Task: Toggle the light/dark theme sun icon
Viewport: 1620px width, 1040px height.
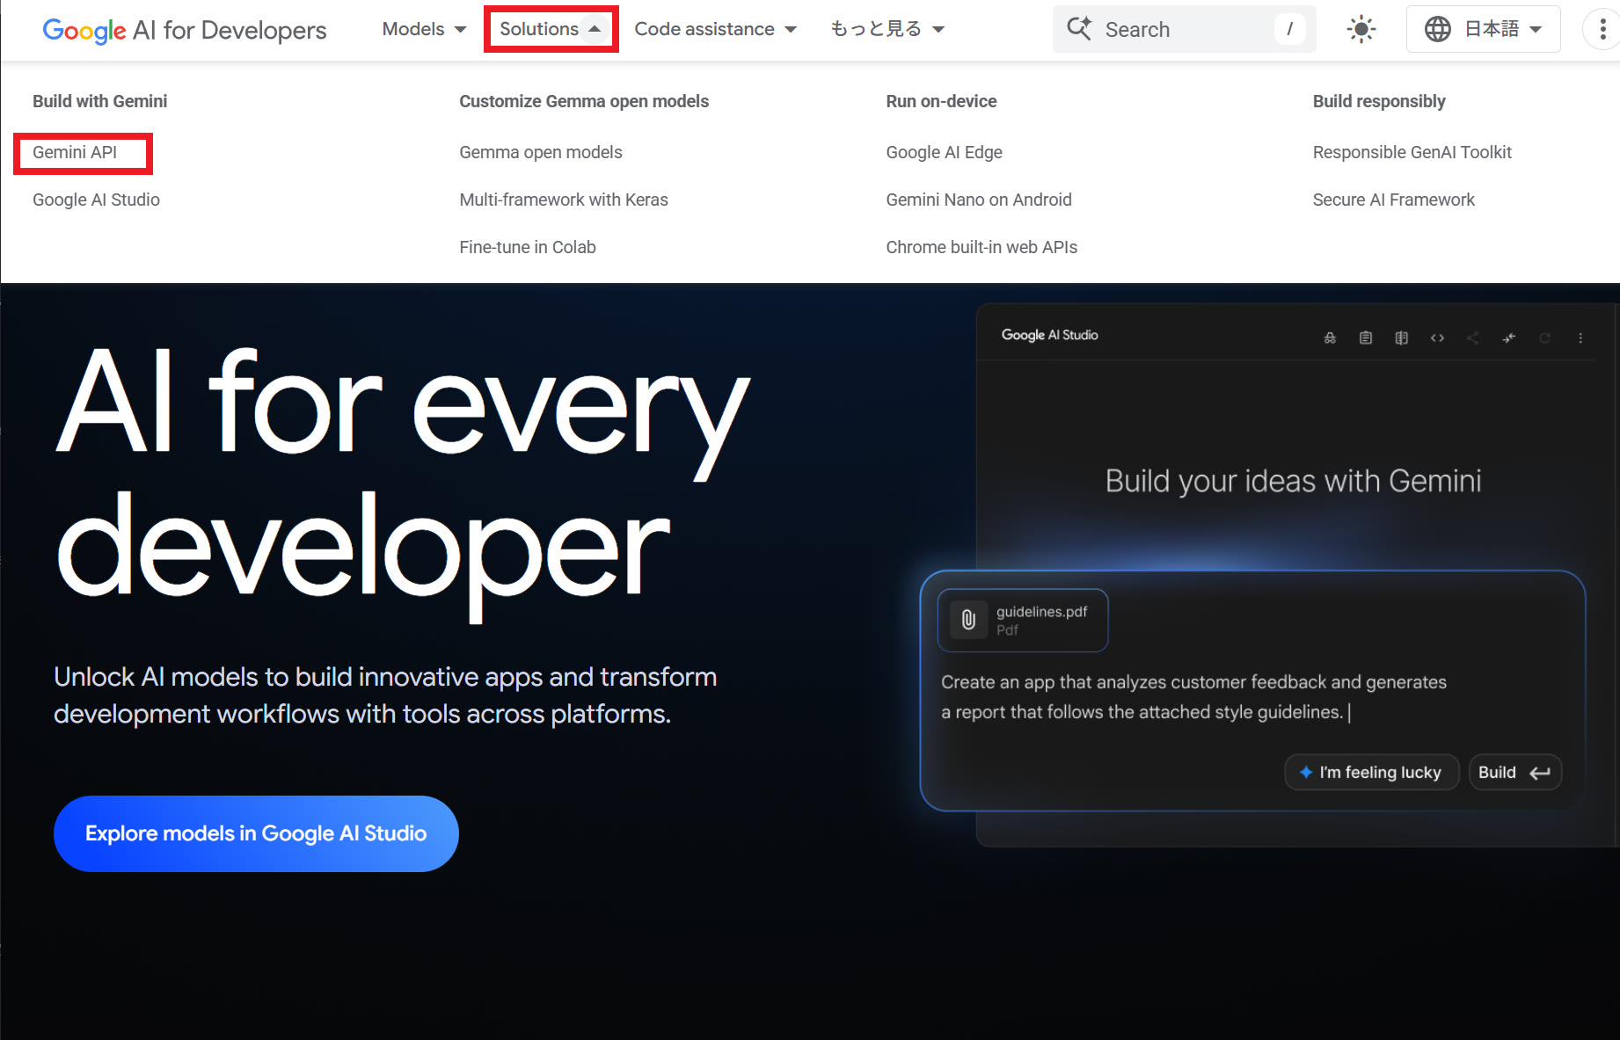Action: pyautogui.click(x=1361, y=29)
